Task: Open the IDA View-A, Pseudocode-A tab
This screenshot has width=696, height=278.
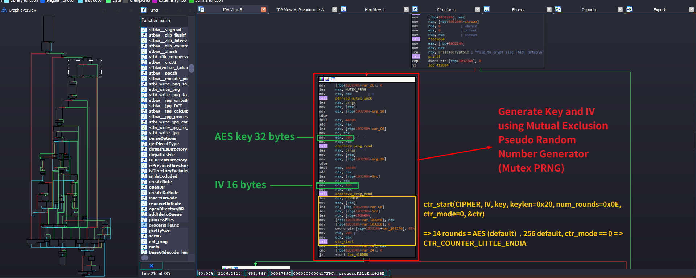Action: click(x=300, y=10)
